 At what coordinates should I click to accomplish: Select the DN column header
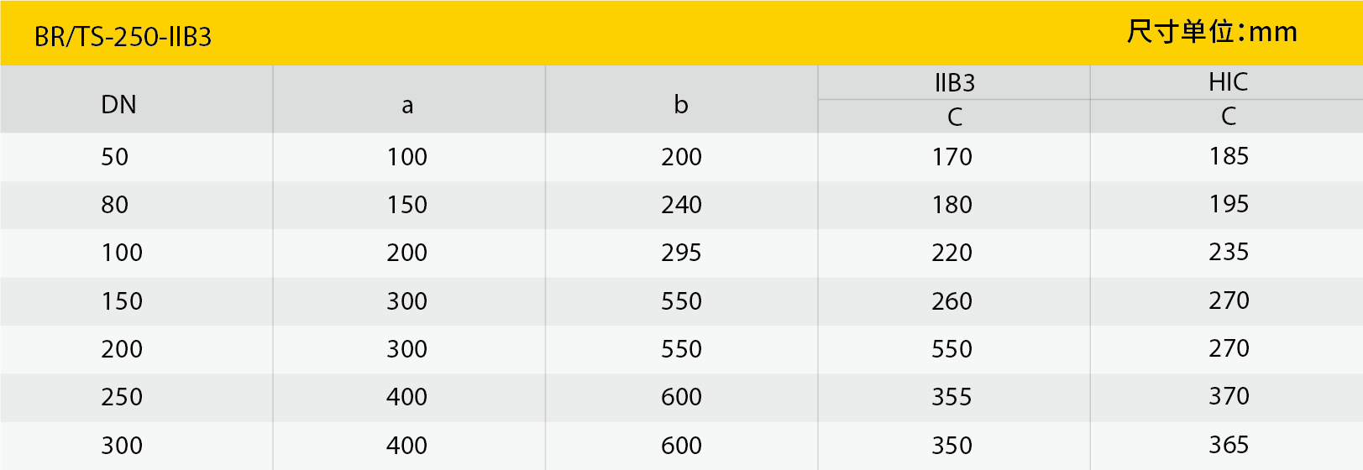pyautogui.click(x=118, y=105)
